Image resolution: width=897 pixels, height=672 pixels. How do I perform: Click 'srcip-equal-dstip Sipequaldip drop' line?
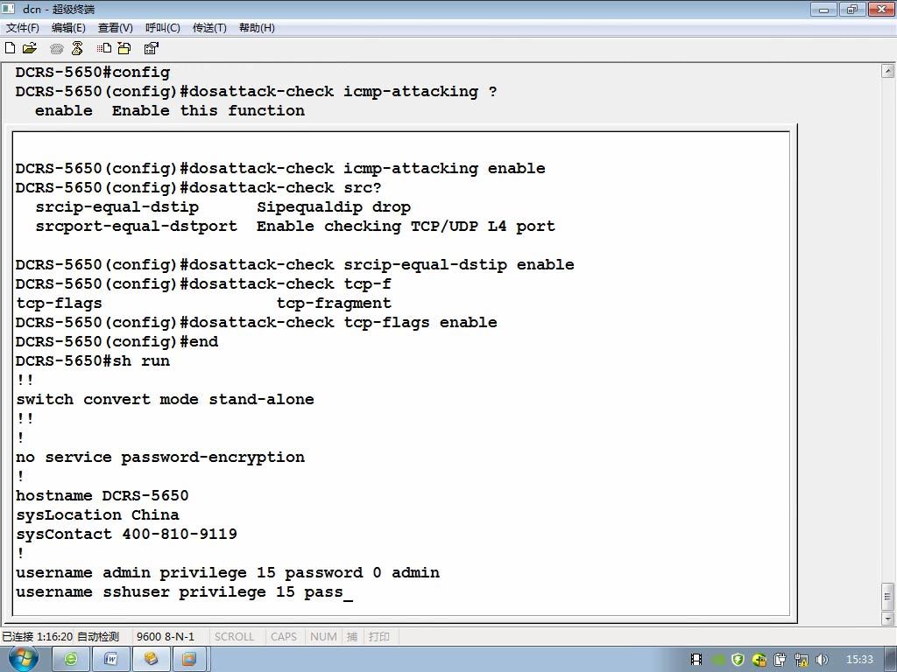pos(223,206)
